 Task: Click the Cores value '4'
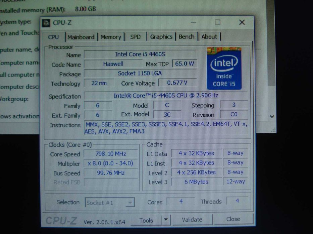pos(181,202)
